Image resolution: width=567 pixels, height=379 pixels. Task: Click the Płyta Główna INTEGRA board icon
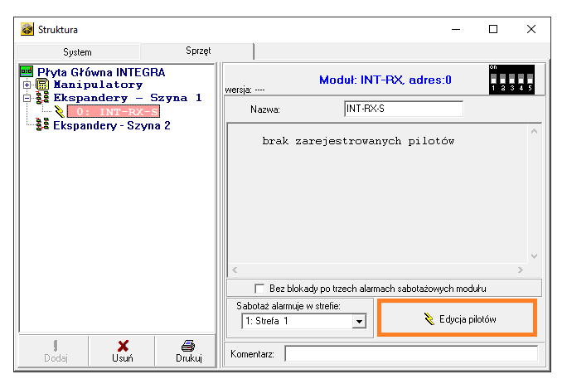26,72
